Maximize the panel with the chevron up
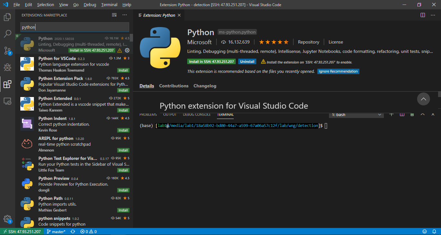This screenshot has width=441, height=235. coord(422,114)
